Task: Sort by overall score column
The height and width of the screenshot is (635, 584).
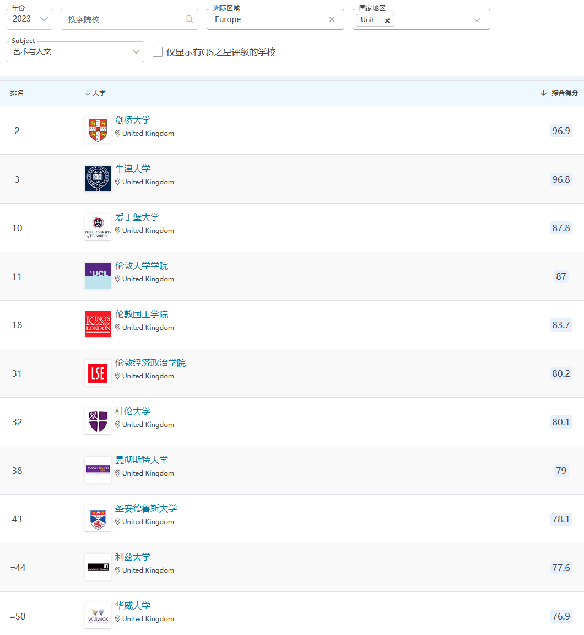Action: click(559, 93)
